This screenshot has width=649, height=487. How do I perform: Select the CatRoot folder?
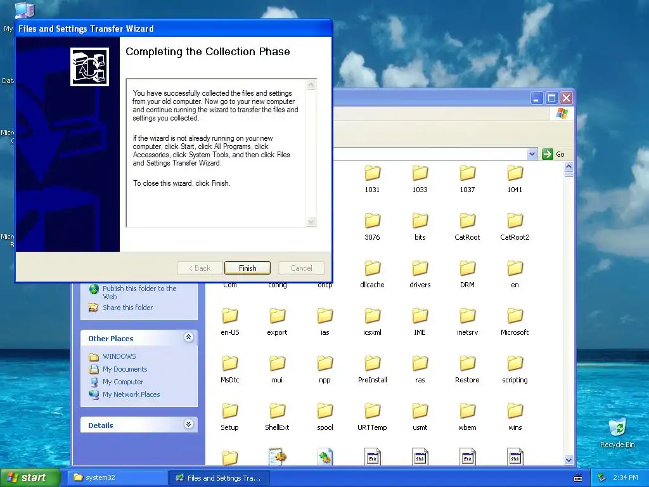pyautogui.click(x=467, y=221)
